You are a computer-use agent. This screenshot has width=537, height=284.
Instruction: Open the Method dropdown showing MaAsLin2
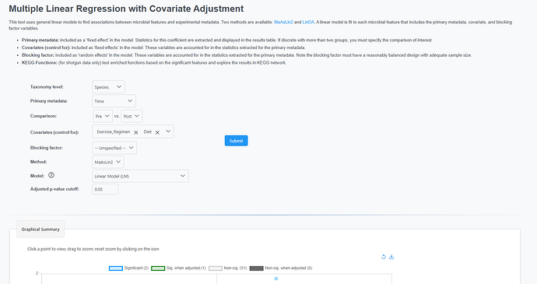(108, 162)
